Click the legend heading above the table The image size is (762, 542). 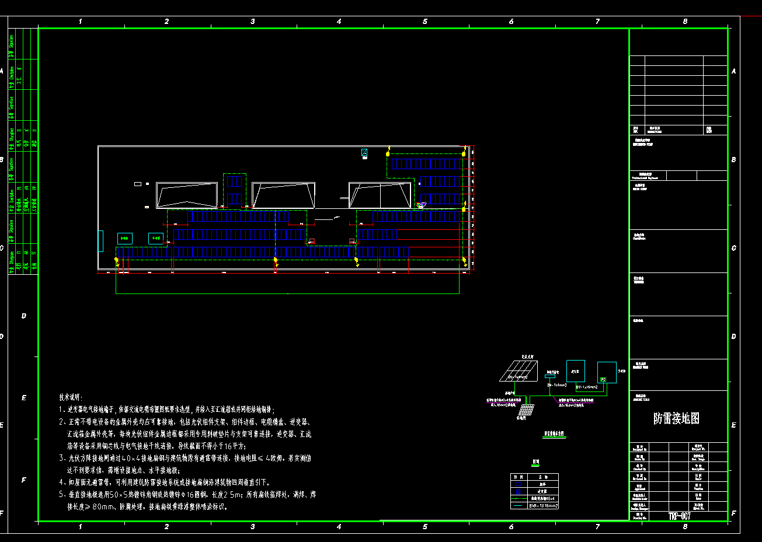point(535,462)
